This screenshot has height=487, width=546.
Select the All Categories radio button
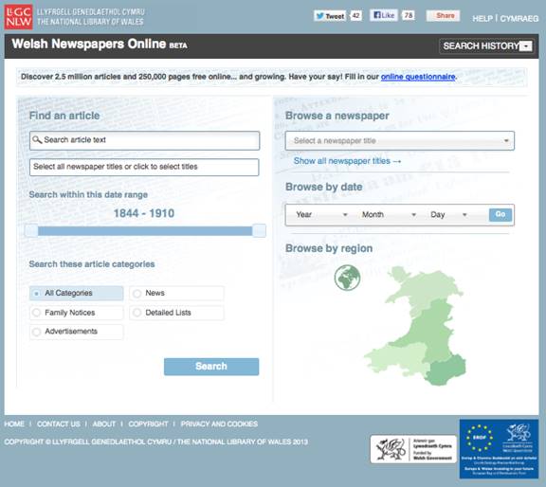click(x=37, y=294)
